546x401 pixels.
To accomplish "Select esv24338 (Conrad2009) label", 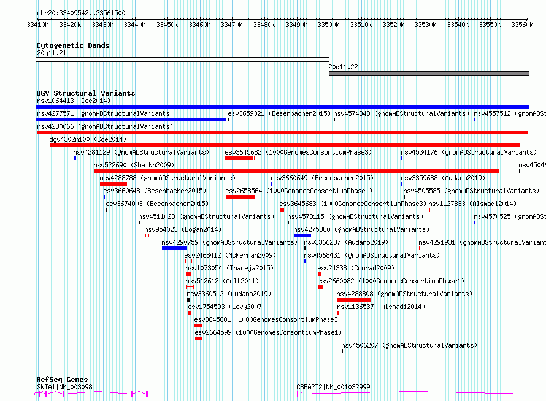I will [x=356, y=269].
